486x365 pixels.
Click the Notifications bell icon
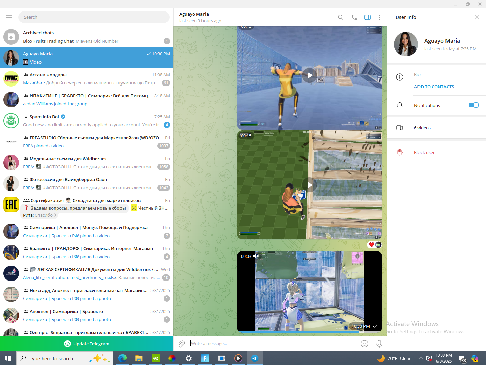400,105
